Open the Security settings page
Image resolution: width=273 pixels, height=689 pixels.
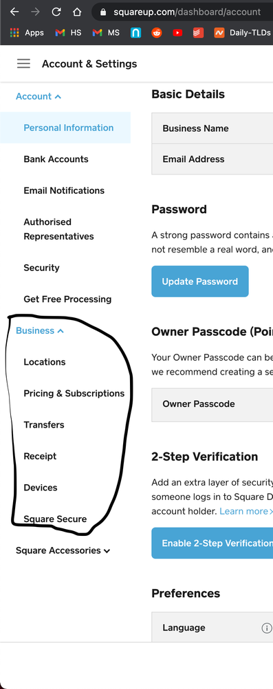pyautogui.click(x=42, y=268)
